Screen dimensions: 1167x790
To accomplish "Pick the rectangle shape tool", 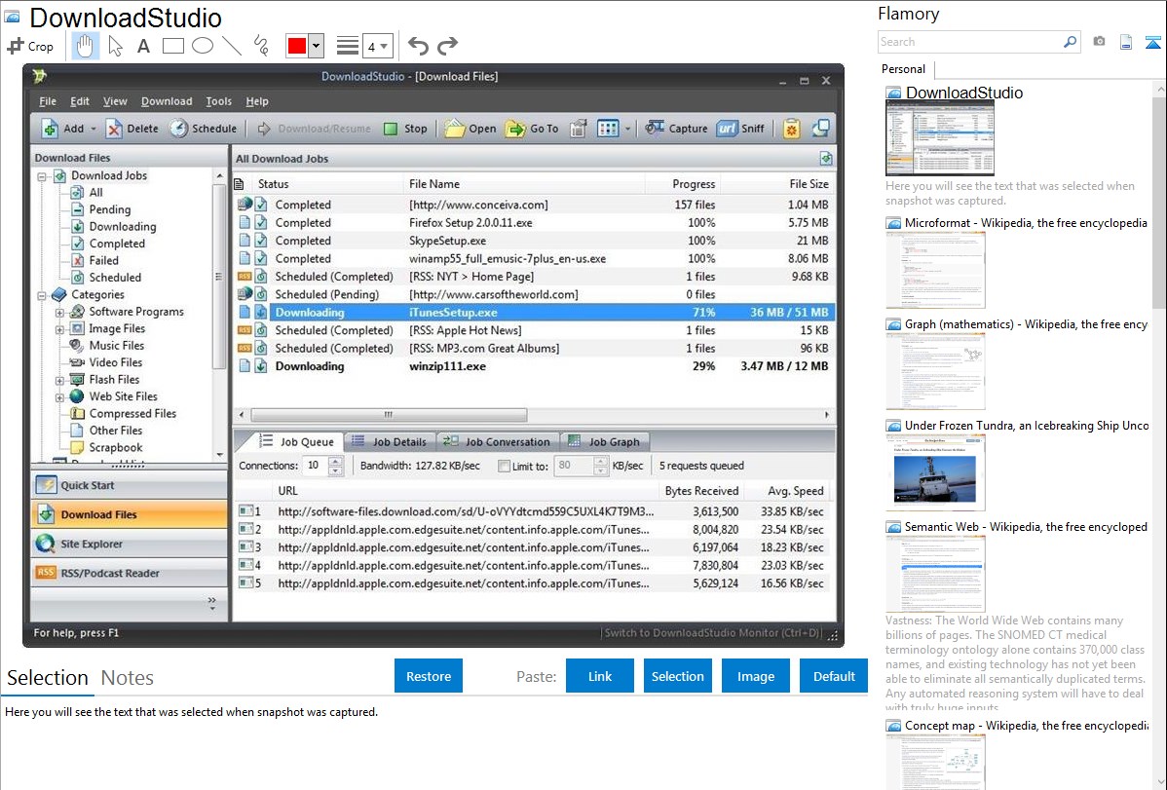I will pos(172,46).
